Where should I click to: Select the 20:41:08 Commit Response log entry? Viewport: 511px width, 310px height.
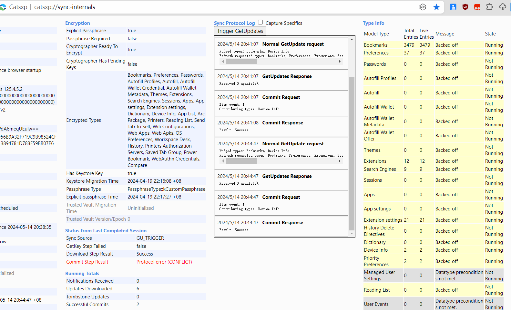[x=281, y=126]
